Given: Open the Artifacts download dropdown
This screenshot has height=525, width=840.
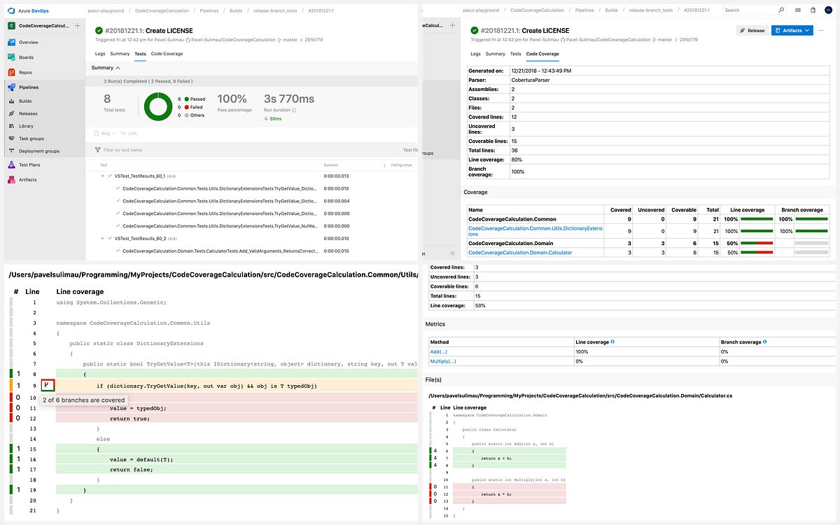Looking at the screenshot, I should click(x=792, y=30).
